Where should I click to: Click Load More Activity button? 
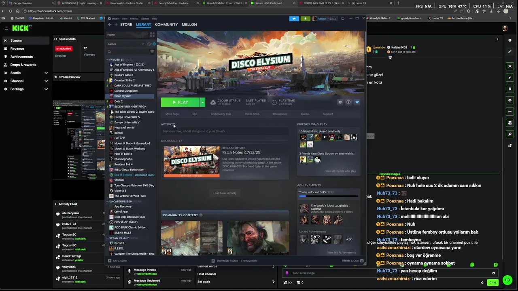tap(225, 193)
